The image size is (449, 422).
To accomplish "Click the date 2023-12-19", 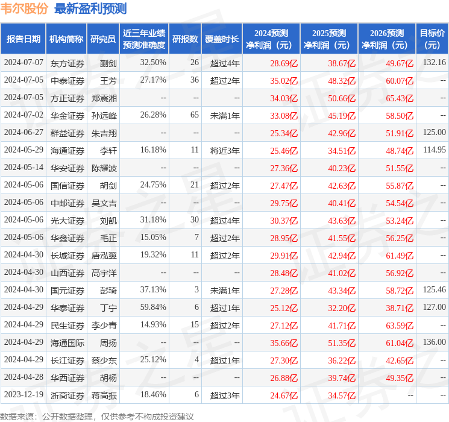I will [x=24, y=394].
